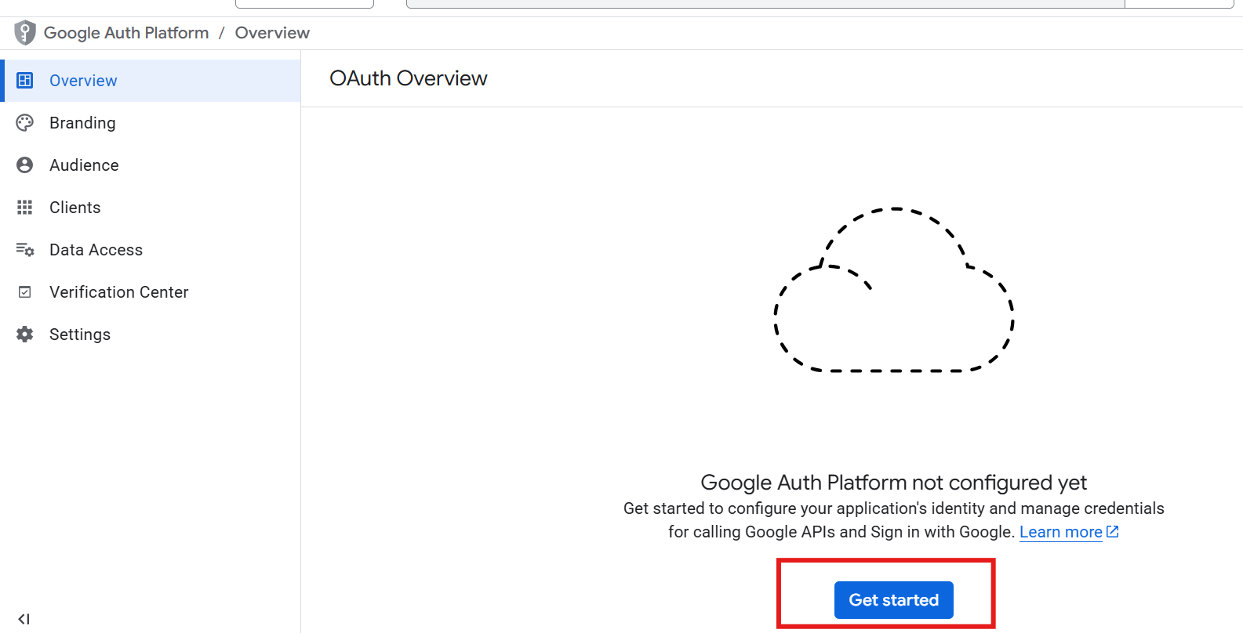Click the Audience person icon
1243x633 pixels.
25,165
